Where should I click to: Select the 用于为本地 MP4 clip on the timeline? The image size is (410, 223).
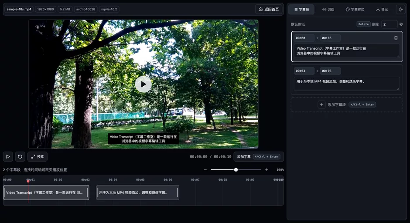[x=137, y=193]
